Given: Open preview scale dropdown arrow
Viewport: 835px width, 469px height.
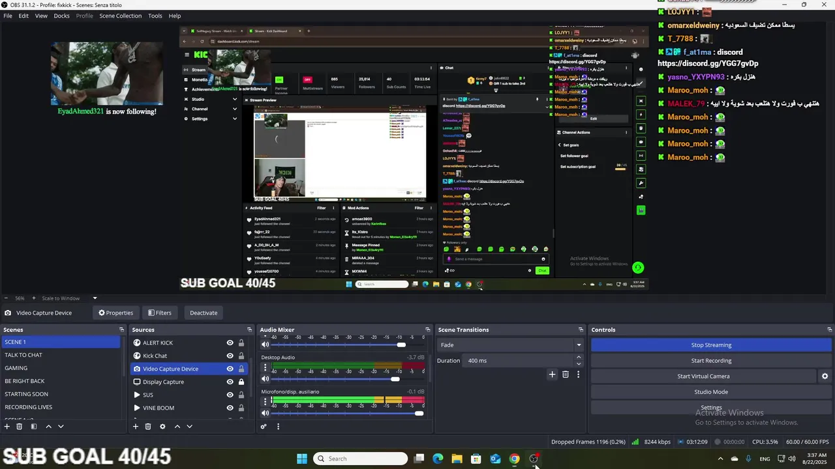Looking at the screenshot, I should pyautogui.click(x=95, y=298).
